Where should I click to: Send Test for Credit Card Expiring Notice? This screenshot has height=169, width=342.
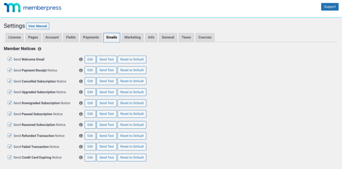pyautogui.click(x=107, y=157)
